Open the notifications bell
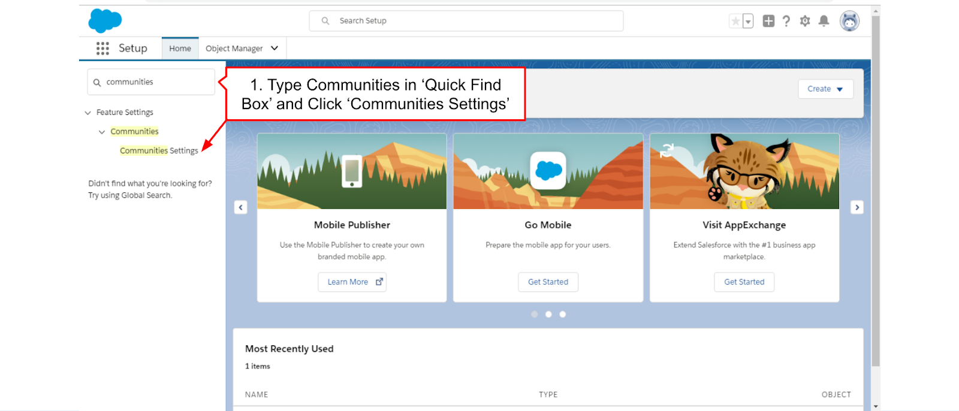 tap(824, 21)
